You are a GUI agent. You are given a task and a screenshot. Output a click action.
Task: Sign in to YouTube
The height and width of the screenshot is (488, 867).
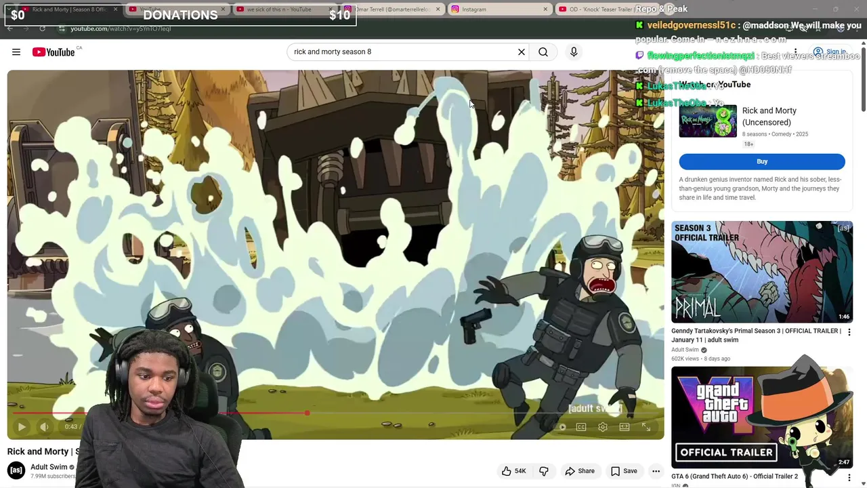point(830,52)
